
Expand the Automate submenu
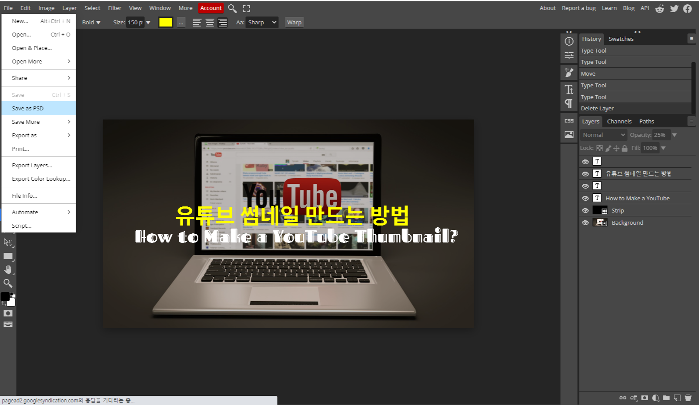point(39,212)
